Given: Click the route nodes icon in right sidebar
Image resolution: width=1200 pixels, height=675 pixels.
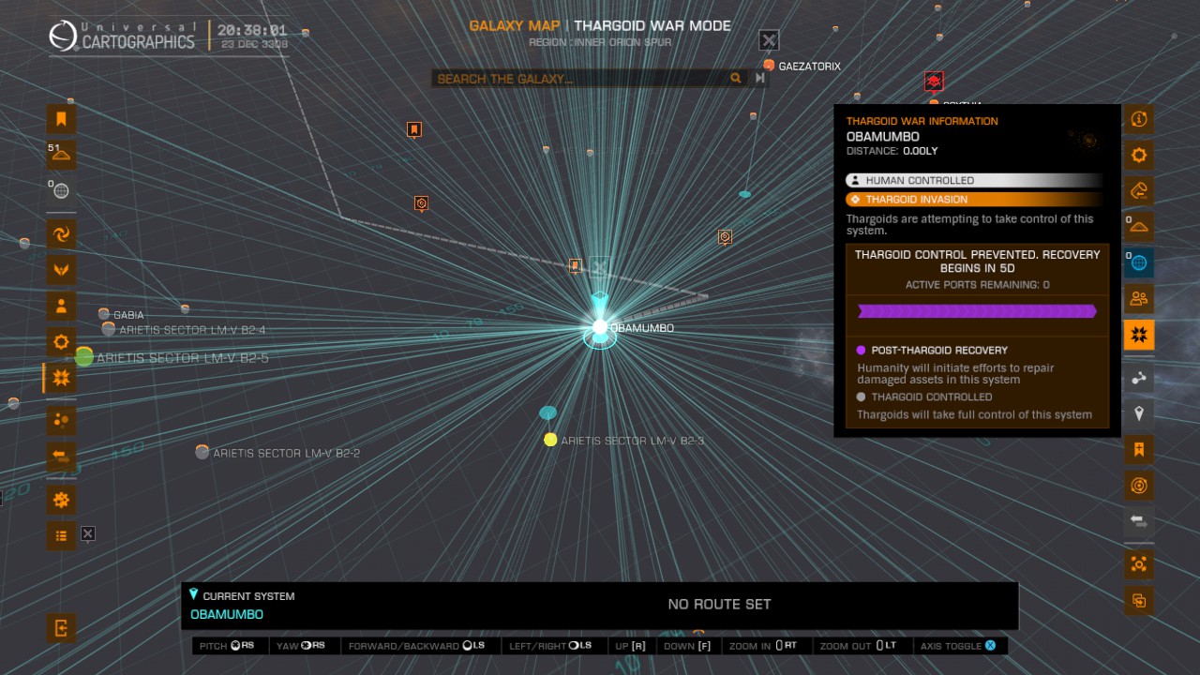Looking at the screenshot, I should [1139, 378].
